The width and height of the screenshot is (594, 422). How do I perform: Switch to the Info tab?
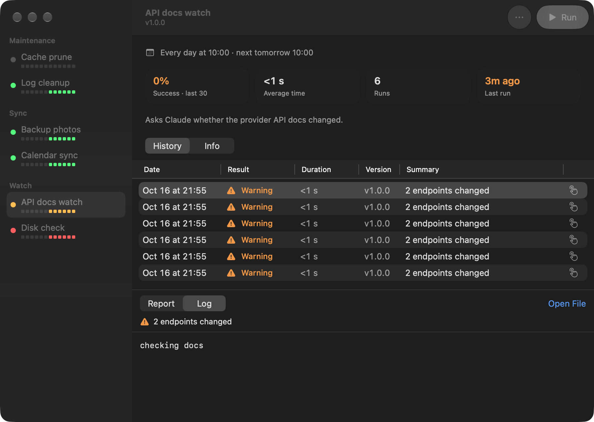pyautogui.click(x=212, y=146)
